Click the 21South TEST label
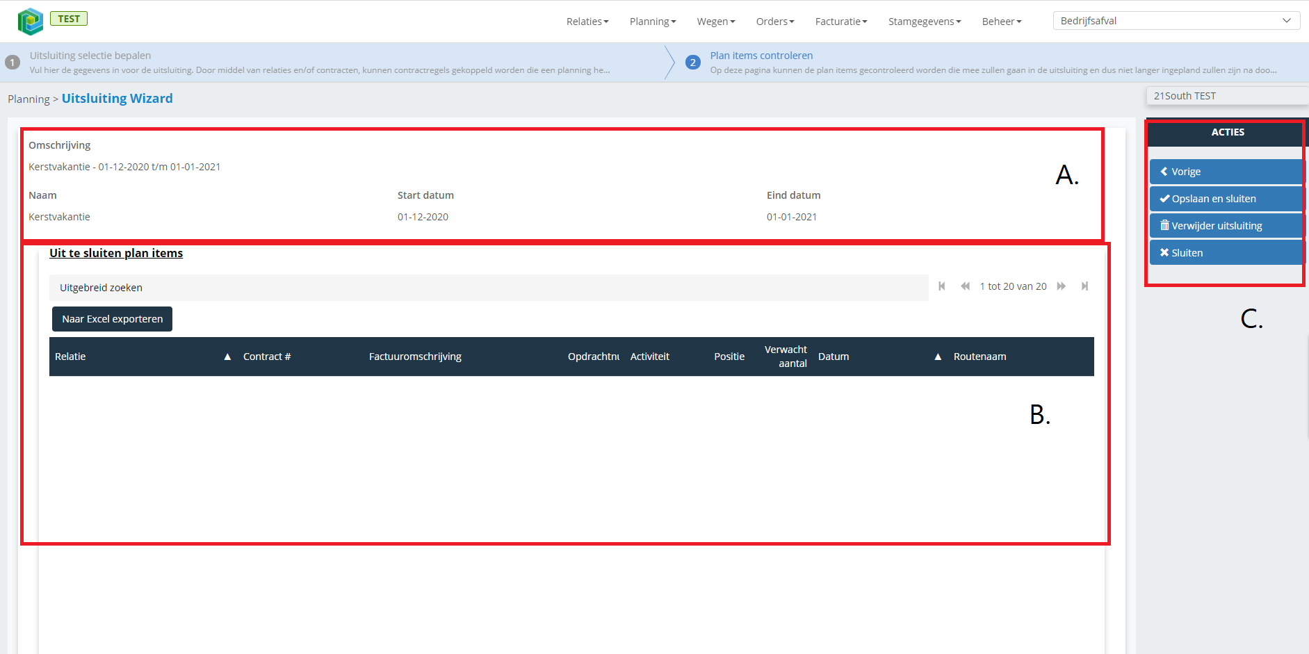 tap(1185, 96)
